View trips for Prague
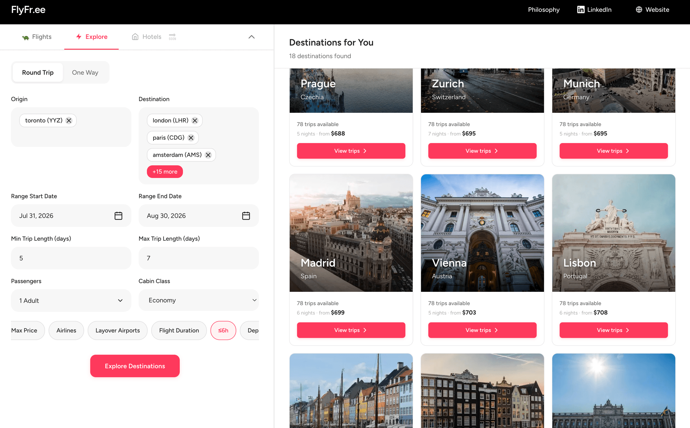This screenshot has height=428, width=690. [351, 151]
